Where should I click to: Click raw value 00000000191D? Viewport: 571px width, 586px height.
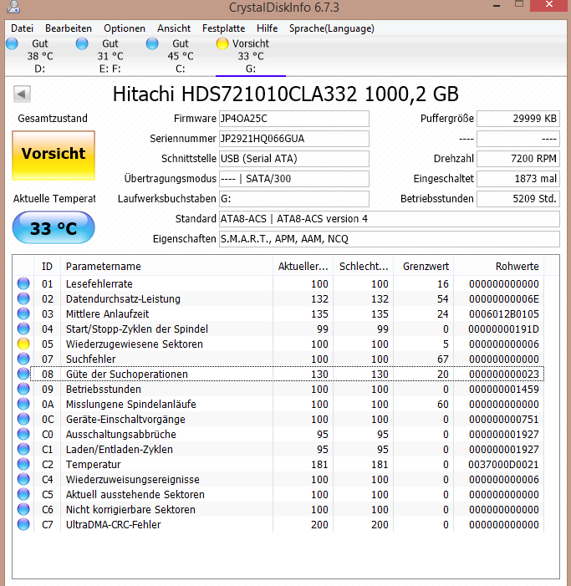pyautogui.click(x=503, y=329)
